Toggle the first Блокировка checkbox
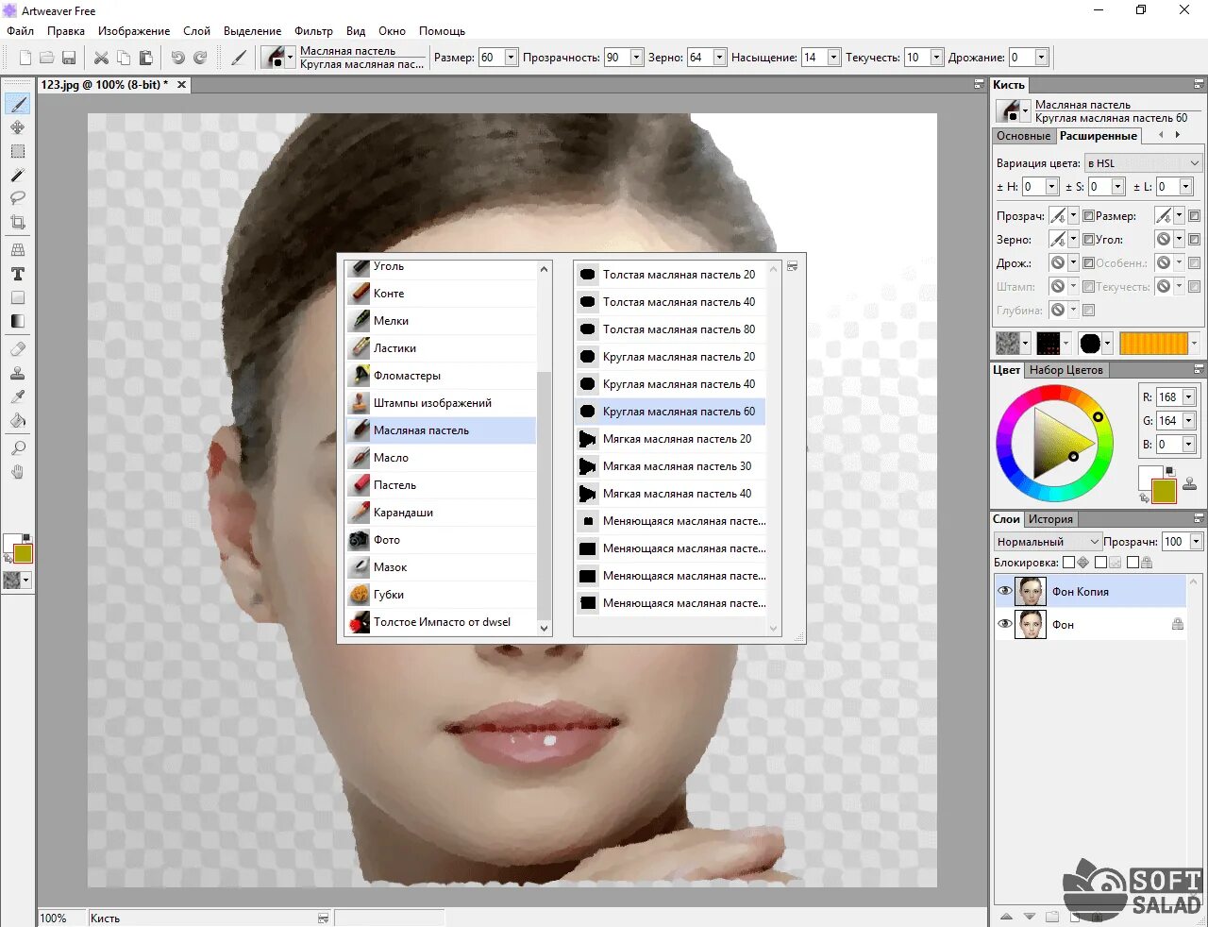This screenshot has width=1208, height=927. (x=1068, y=563)
